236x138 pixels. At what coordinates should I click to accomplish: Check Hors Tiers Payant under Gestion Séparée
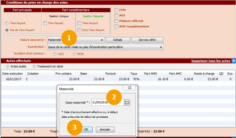pos(79,30)
